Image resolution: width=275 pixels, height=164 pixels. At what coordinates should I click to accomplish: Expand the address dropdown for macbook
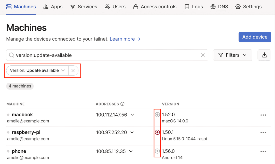coord(132,115)
